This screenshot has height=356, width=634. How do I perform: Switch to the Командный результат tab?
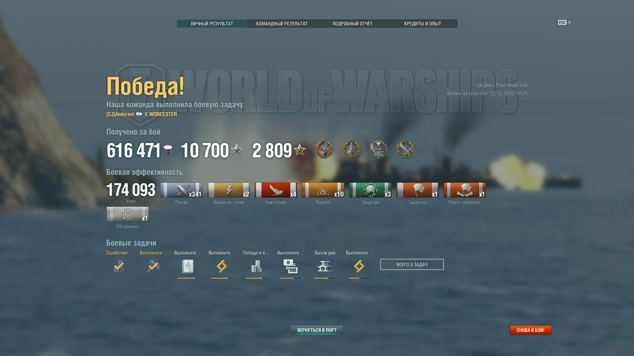(282, 23)
